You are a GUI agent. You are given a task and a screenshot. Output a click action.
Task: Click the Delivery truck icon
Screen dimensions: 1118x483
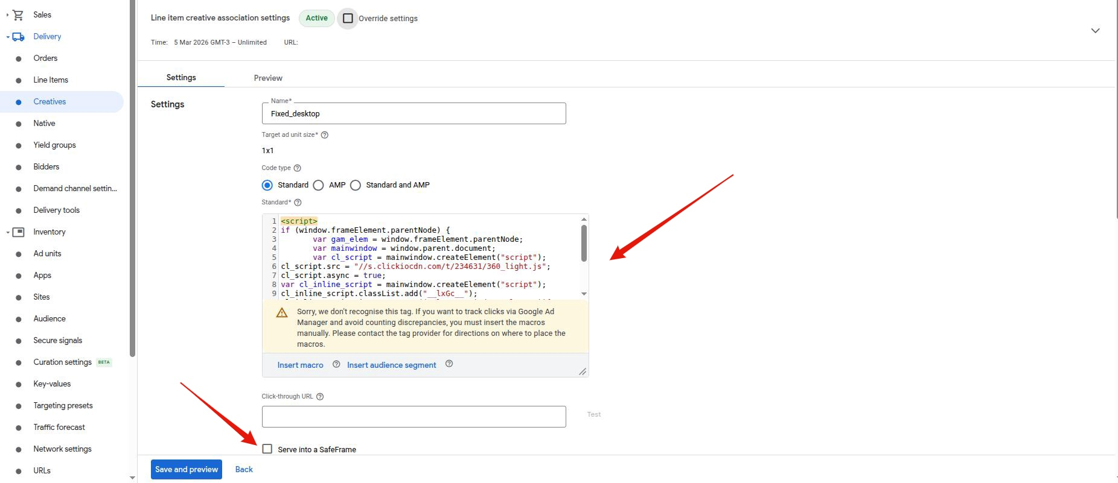(18, 37)
